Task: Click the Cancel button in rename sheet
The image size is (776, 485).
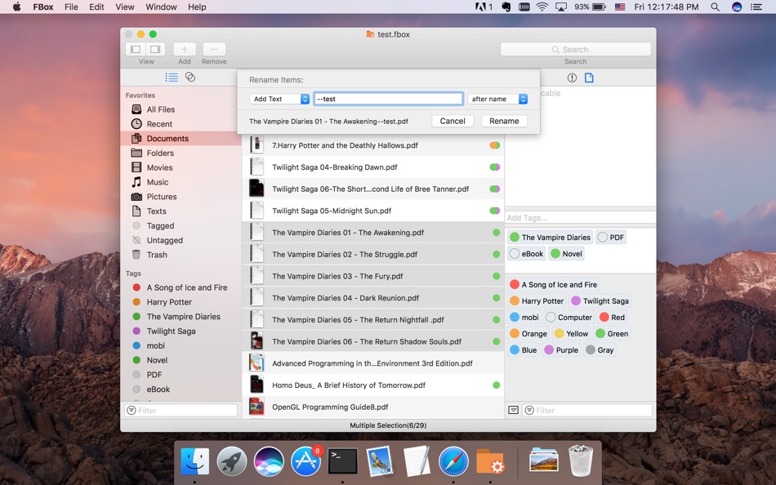Action: coord(453,121)
